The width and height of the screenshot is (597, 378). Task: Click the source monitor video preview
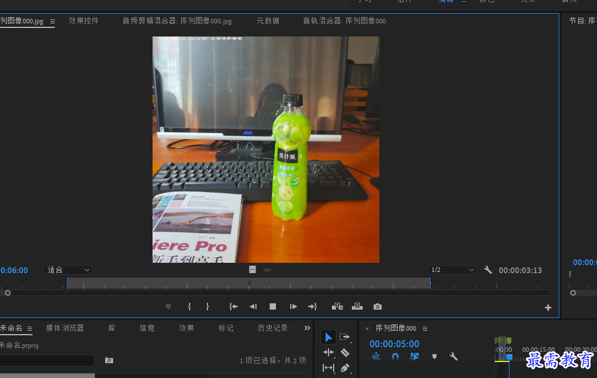pos(266,150)
